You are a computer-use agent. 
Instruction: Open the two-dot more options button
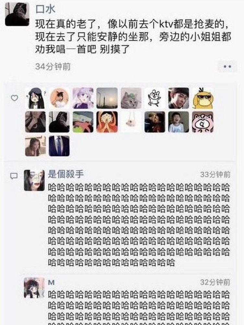(227, 67)
